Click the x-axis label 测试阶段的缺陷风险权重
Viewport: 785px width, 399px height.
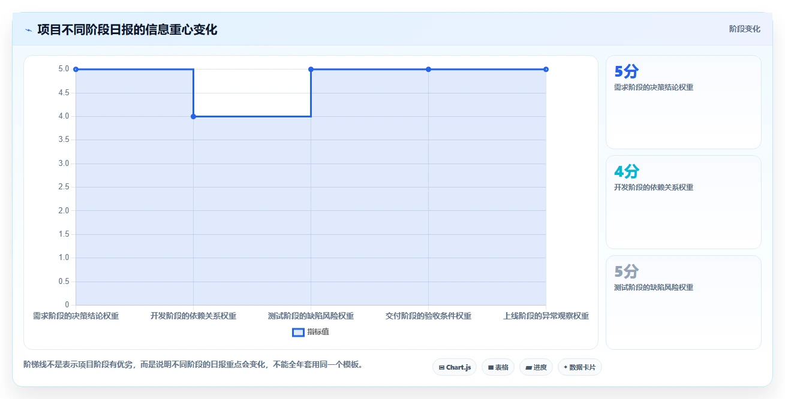click(311, 316)
